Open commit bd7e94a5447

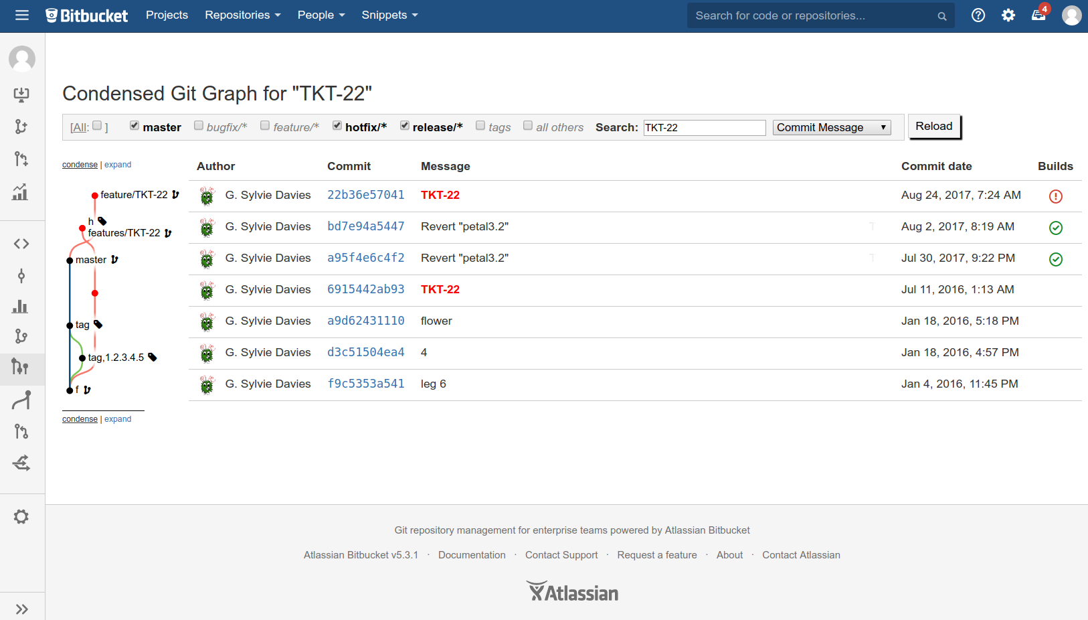(366, 226)
